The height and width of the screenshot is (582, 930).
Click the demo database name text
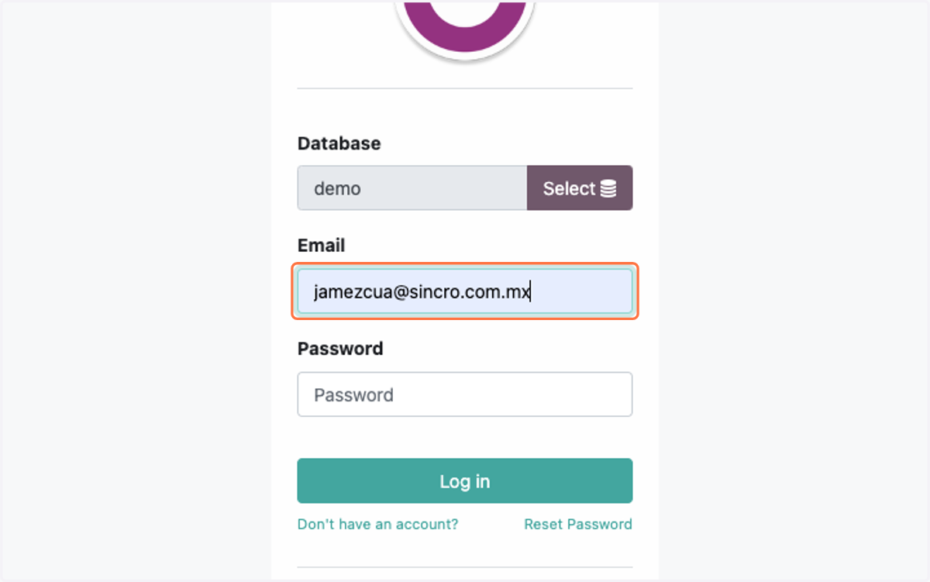pos(337,188)
